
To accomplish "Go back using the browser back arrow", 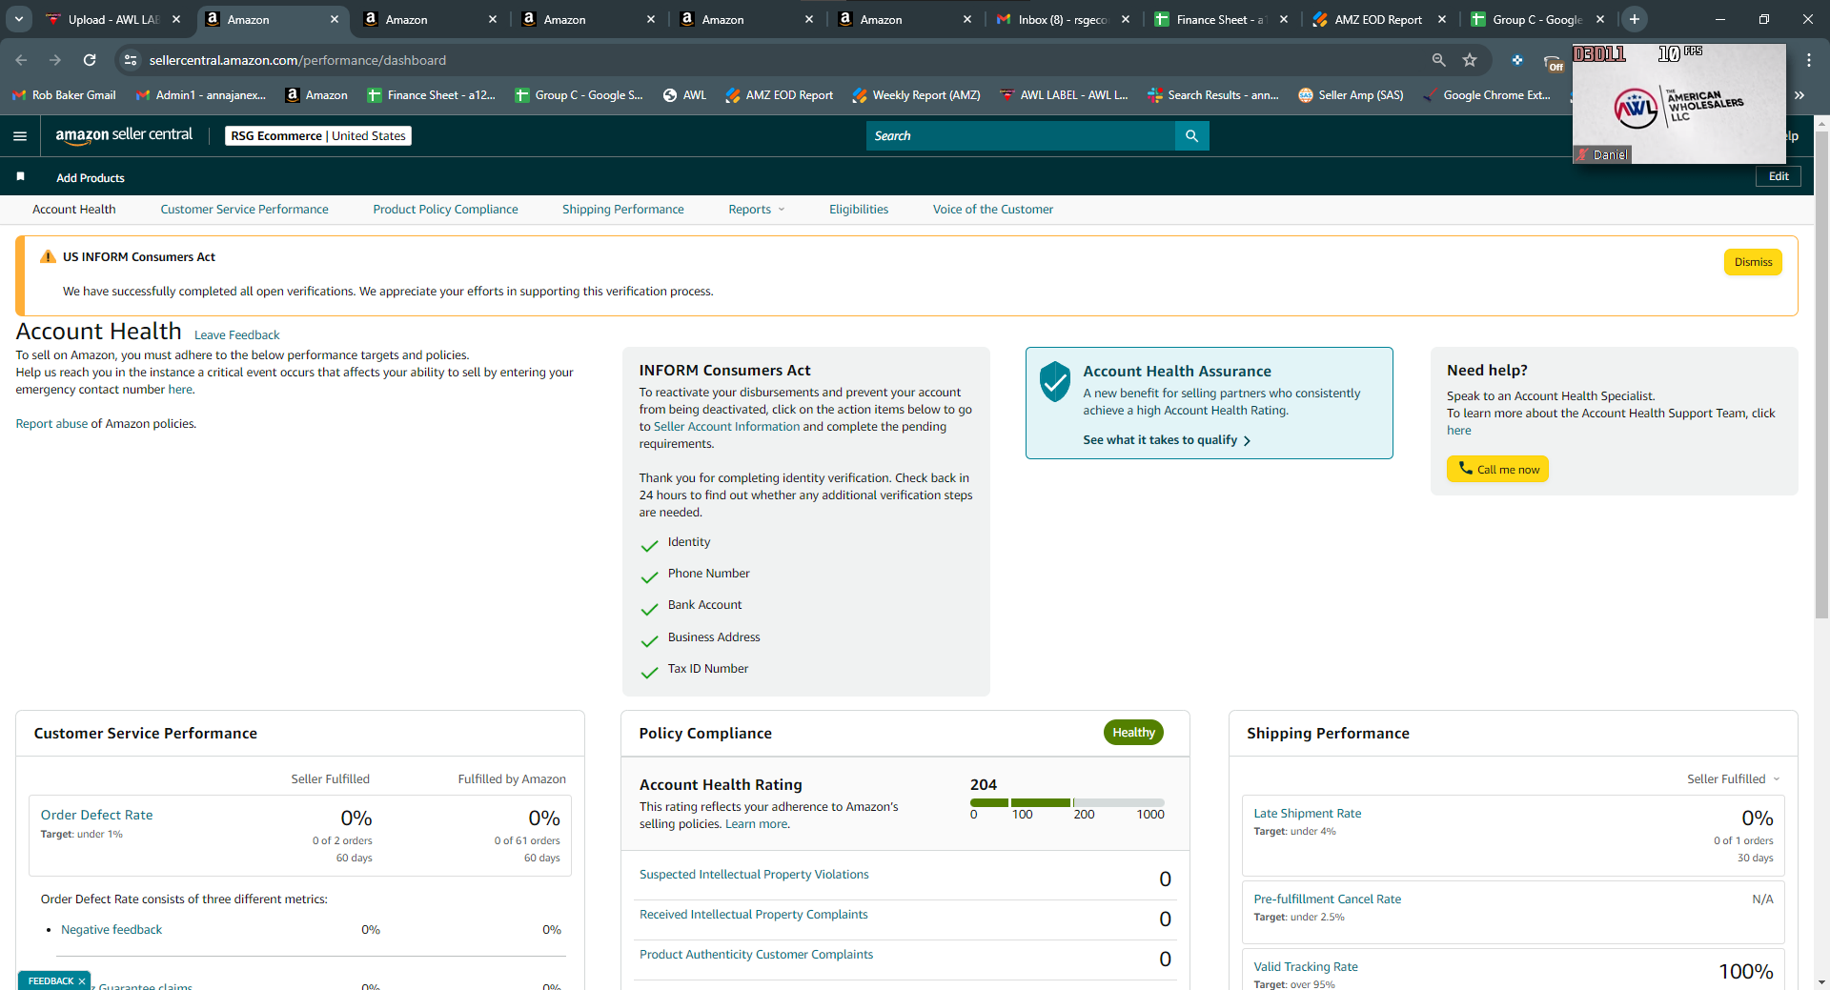I will [21, 60].
